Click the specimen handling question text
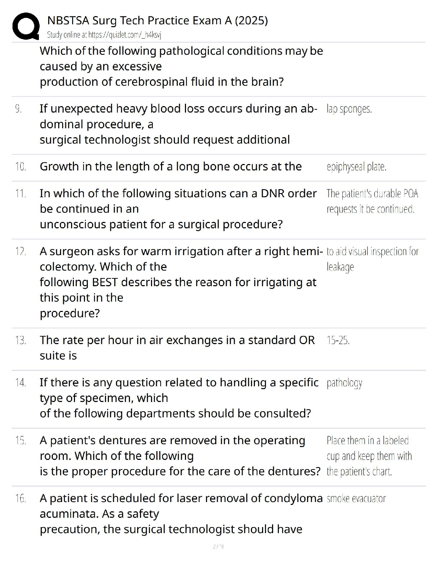Image resolution: width=437 pixels, height=566 pixels. tap(179, 398)
